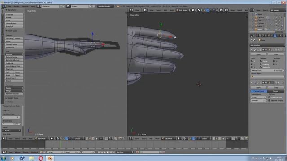Open the Render tab icon in the properties editor

click(x=257, y=36)
